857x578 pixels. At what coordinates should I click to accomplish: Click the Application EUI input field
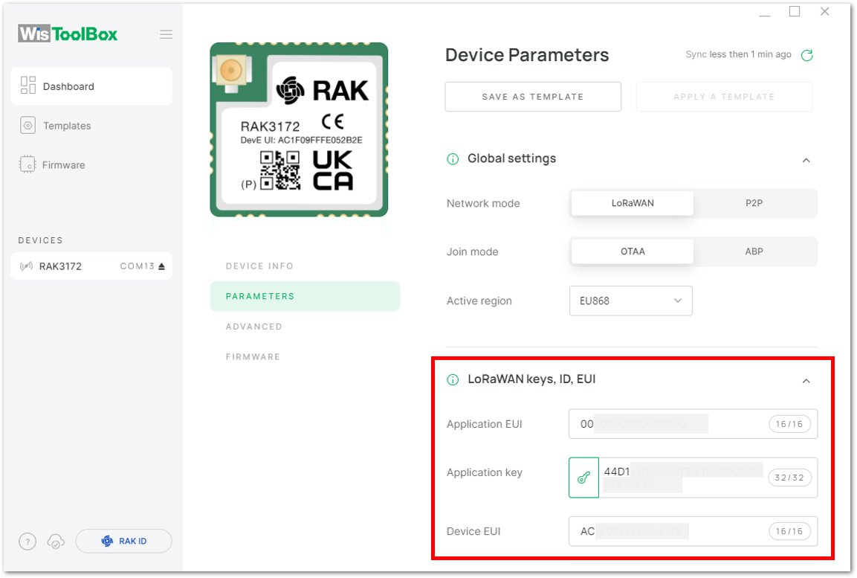pos(693,424)
